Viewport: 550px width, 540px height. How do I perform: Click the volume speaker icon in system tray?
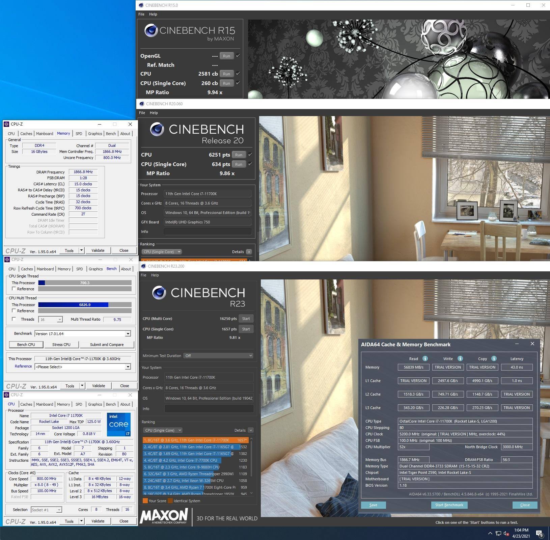[x=506, y=534]
